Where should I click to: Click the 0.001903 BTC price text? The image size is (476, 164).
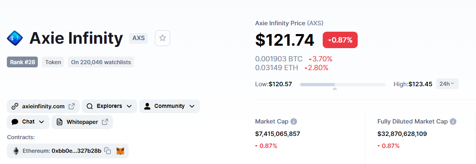click(279, 59)
